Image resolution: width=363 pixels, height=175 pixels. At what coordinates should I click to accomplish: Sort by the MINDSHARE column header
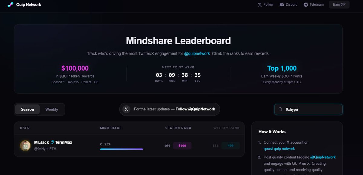pyautogui.click(x=111, y=128)
